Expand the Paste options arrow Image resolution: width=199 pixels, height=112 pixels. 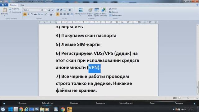coord(5,16)
